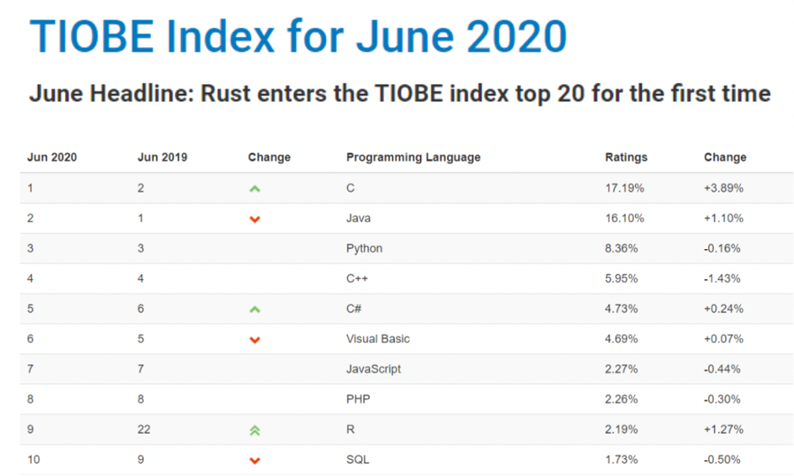Select the Visual Basic language name
Viewport: 794px width, 476px height.
(x=378, y=339)
